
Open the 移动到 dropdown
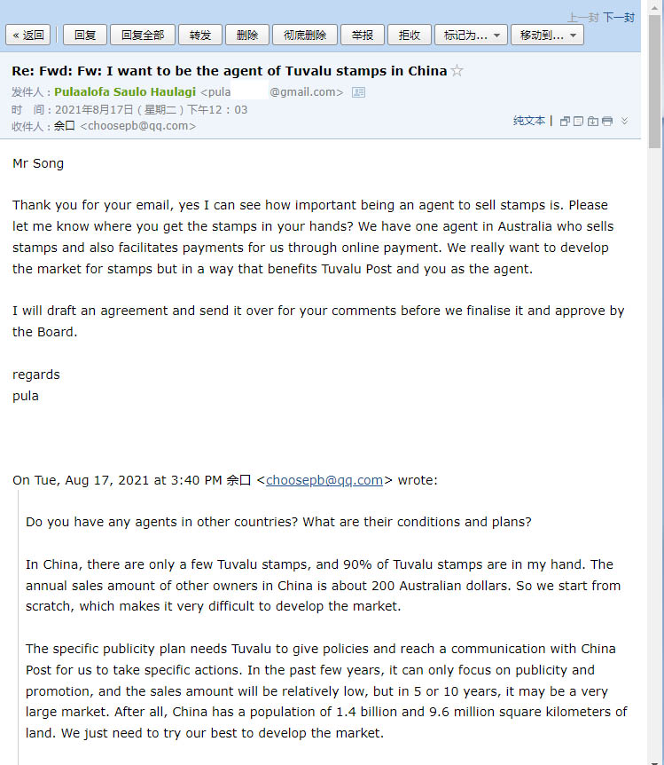click(547, 35)
